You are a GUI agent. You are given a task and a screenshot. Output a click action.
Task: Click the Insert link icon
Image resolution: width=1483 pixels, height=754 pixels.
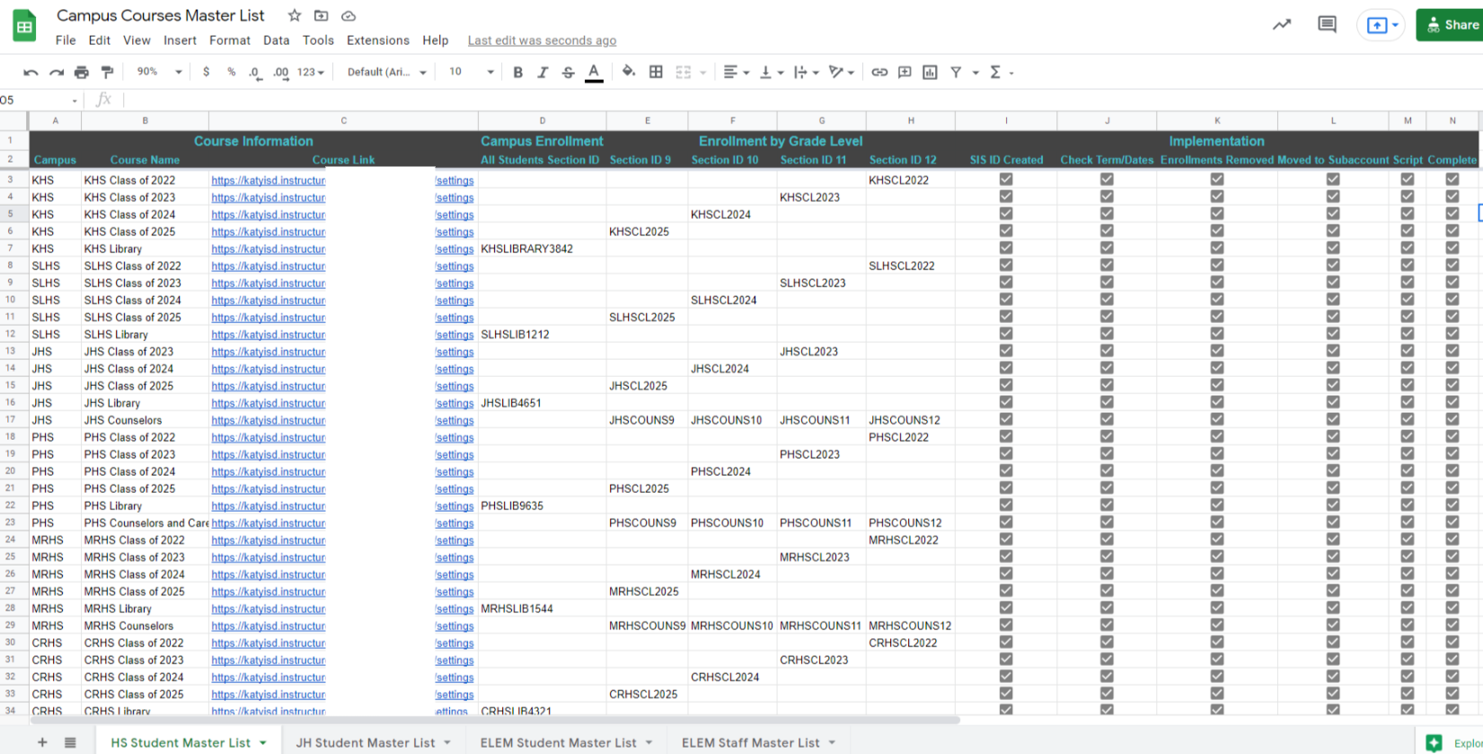pos(879,72)
